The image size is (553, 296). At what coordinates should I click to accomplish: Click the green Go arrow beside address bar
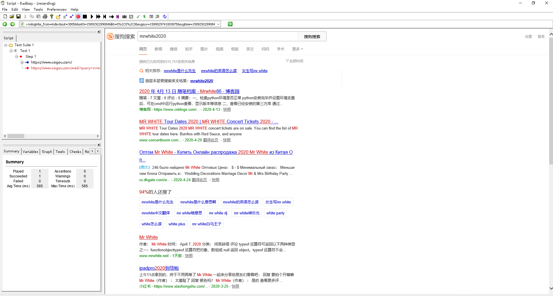tap(230, 24)
